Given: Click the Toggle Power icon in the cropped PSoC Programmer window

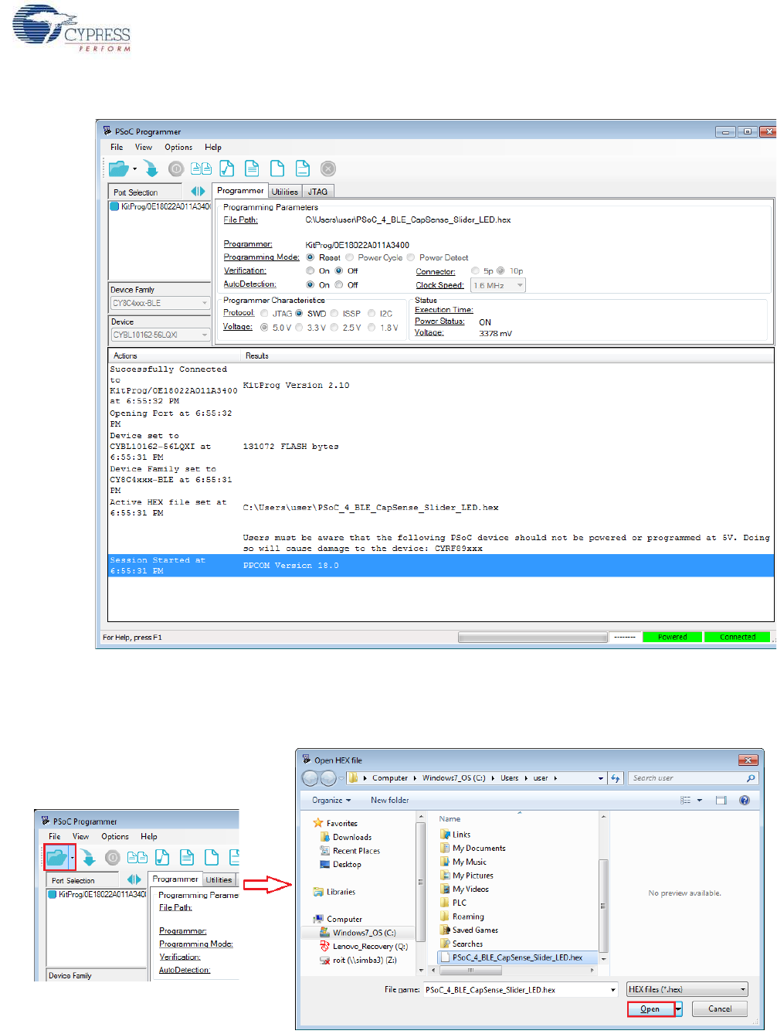Looking at the screenshot, I should (x=113, y=857).
